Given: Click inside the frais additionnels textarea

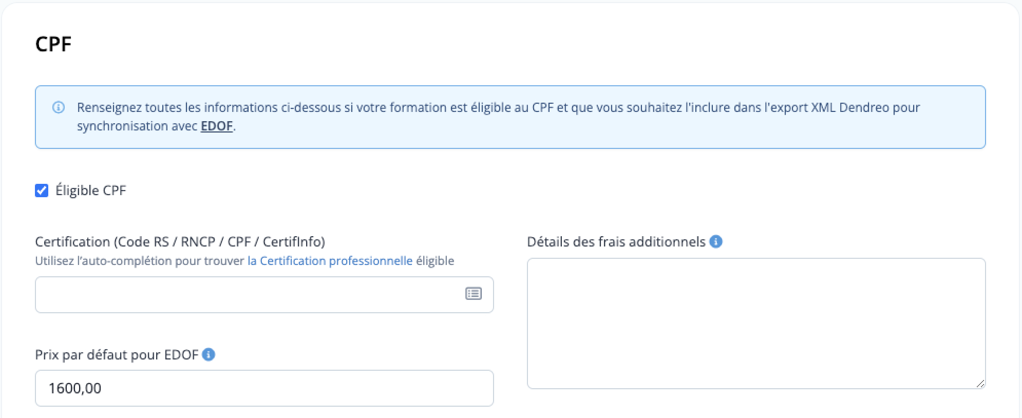Looking at the screenshot, I should click(756, 324).
